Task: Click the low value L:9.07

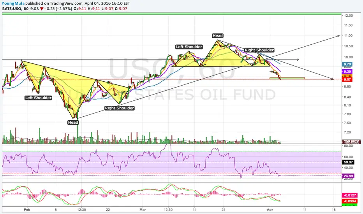Action: pos(107,9)
